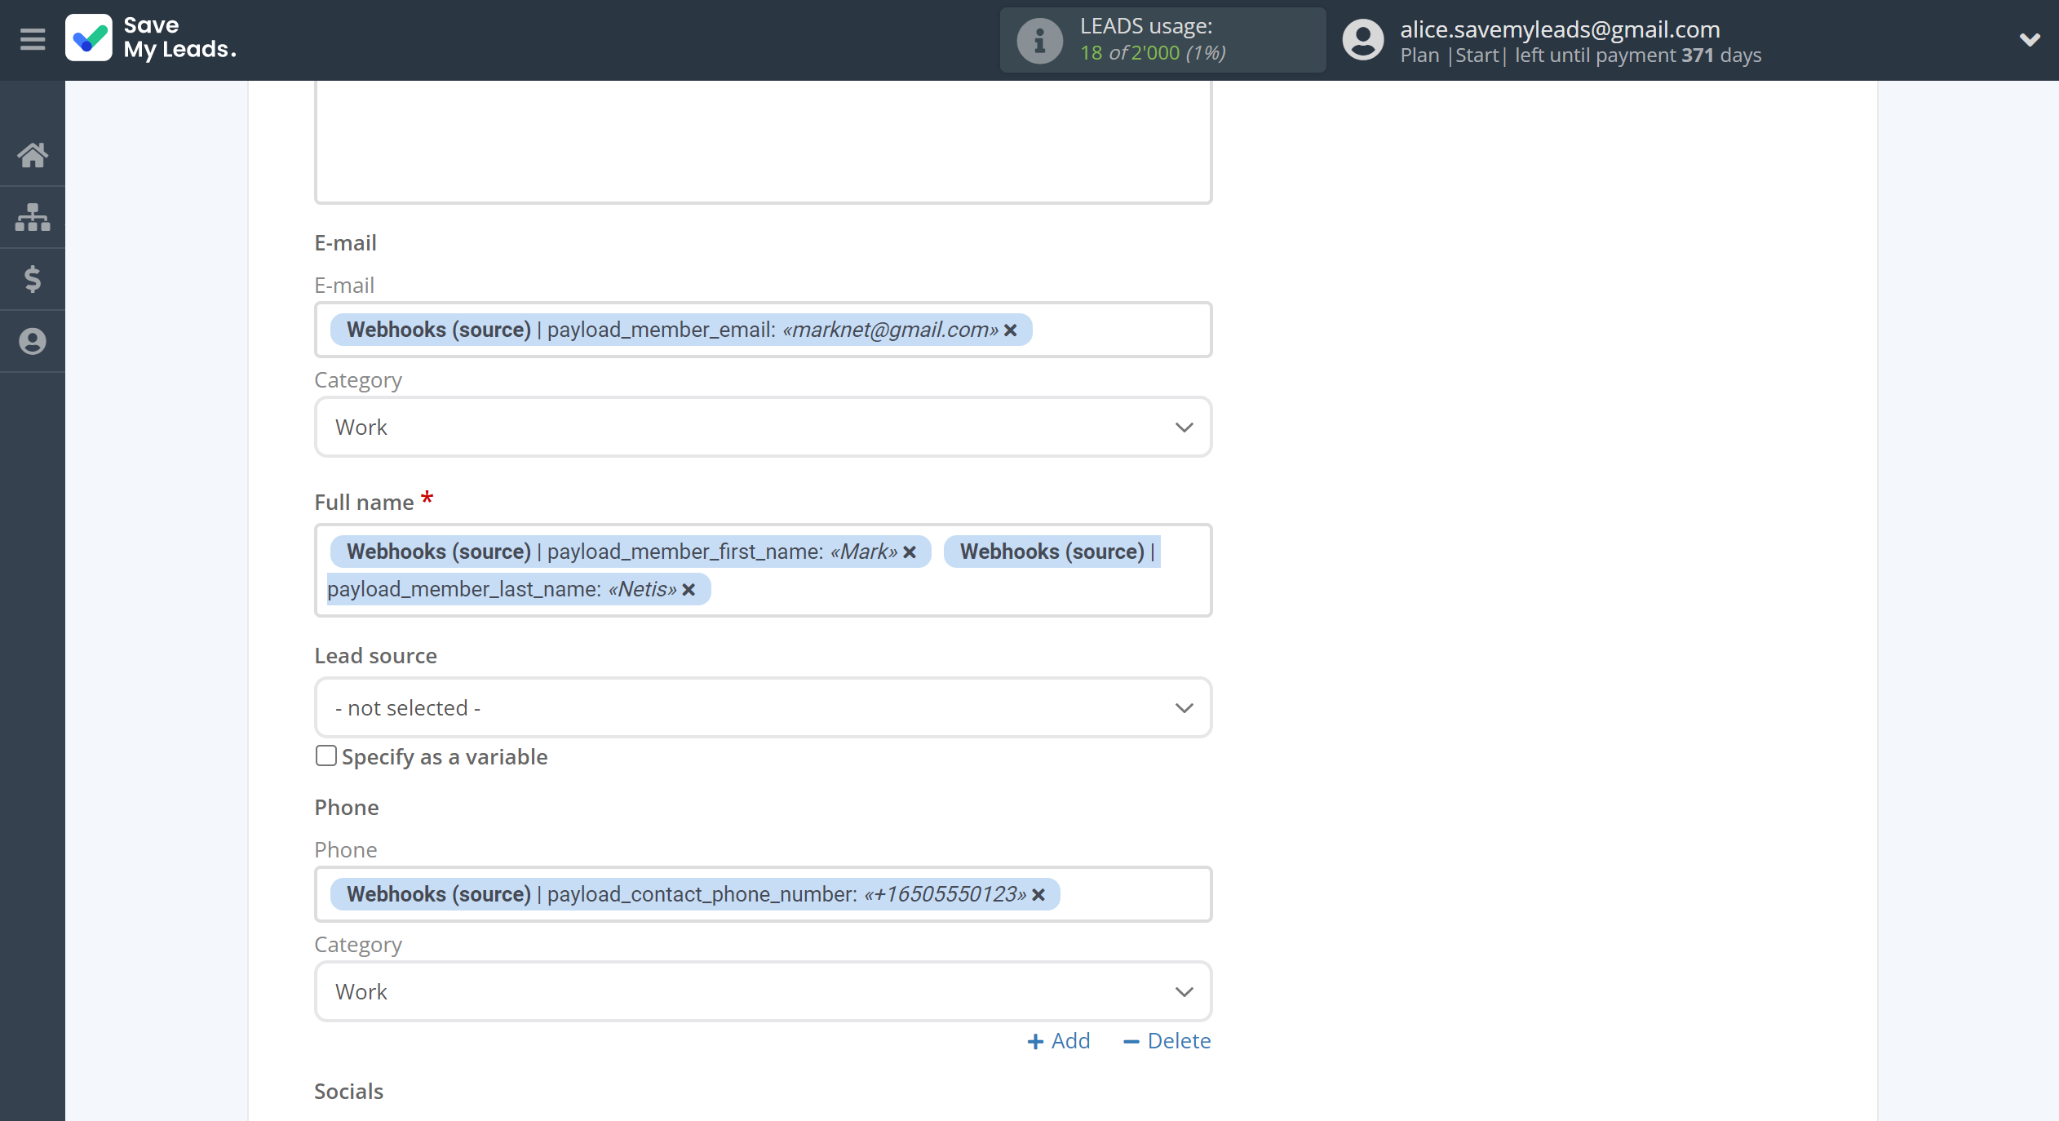Click the user avatar icon in the header
This screenshot has width=2059, height=1121.
coord(1363,40)
